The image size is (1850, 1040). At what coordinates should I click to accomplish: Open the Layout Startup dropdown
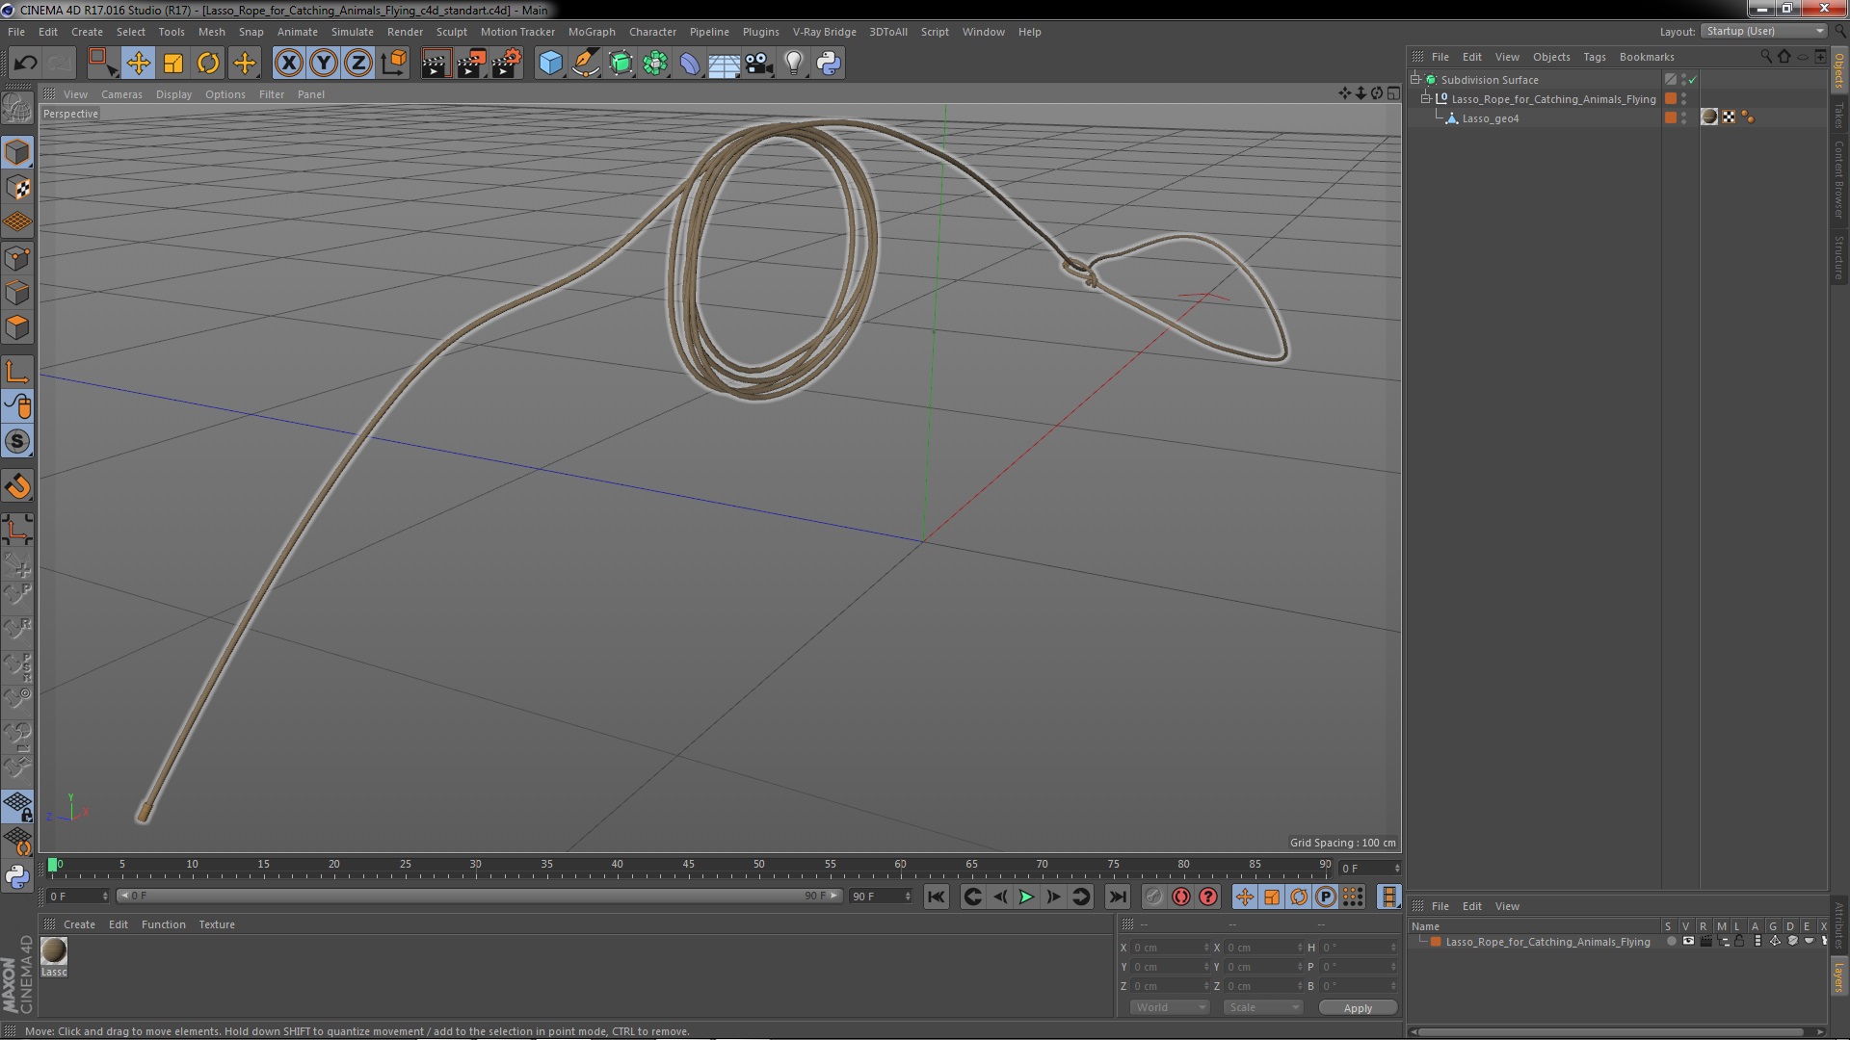tap(1765, 31)
